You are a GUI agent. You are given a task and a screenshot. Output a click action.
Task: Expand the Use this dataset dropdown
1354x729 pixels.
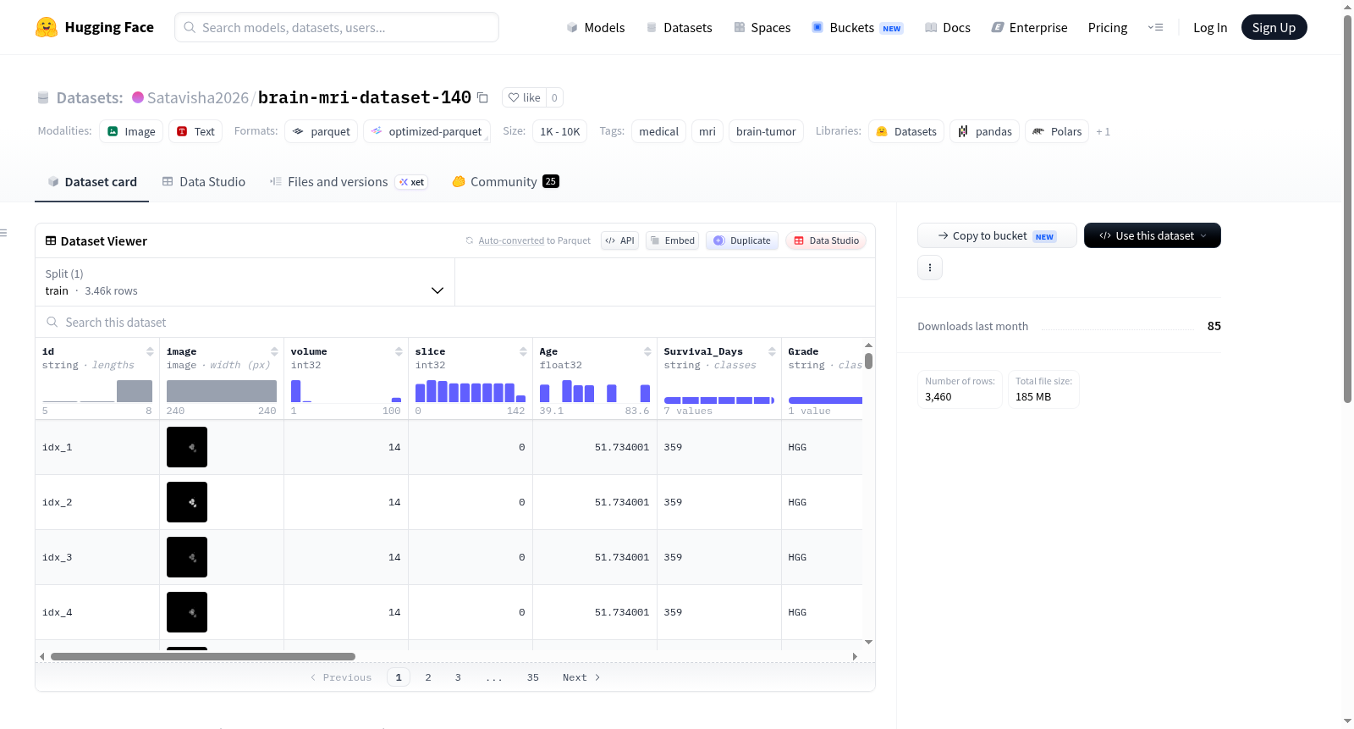1153,235
